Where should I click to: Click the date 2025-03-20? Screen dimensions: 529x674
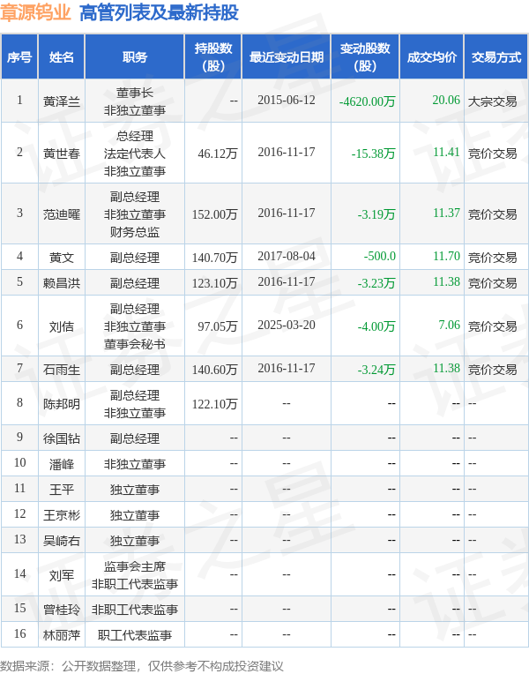[287, 325]
